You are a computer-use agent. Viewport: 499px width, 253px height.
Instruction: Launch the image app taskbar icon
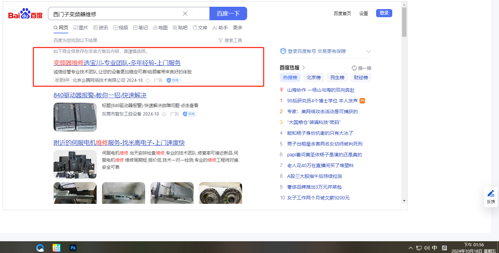pos(57,248)
